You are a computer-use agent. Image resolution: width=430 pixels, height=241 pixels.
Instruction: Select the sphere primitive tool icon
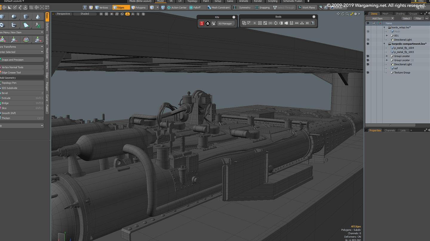(14, 17)
